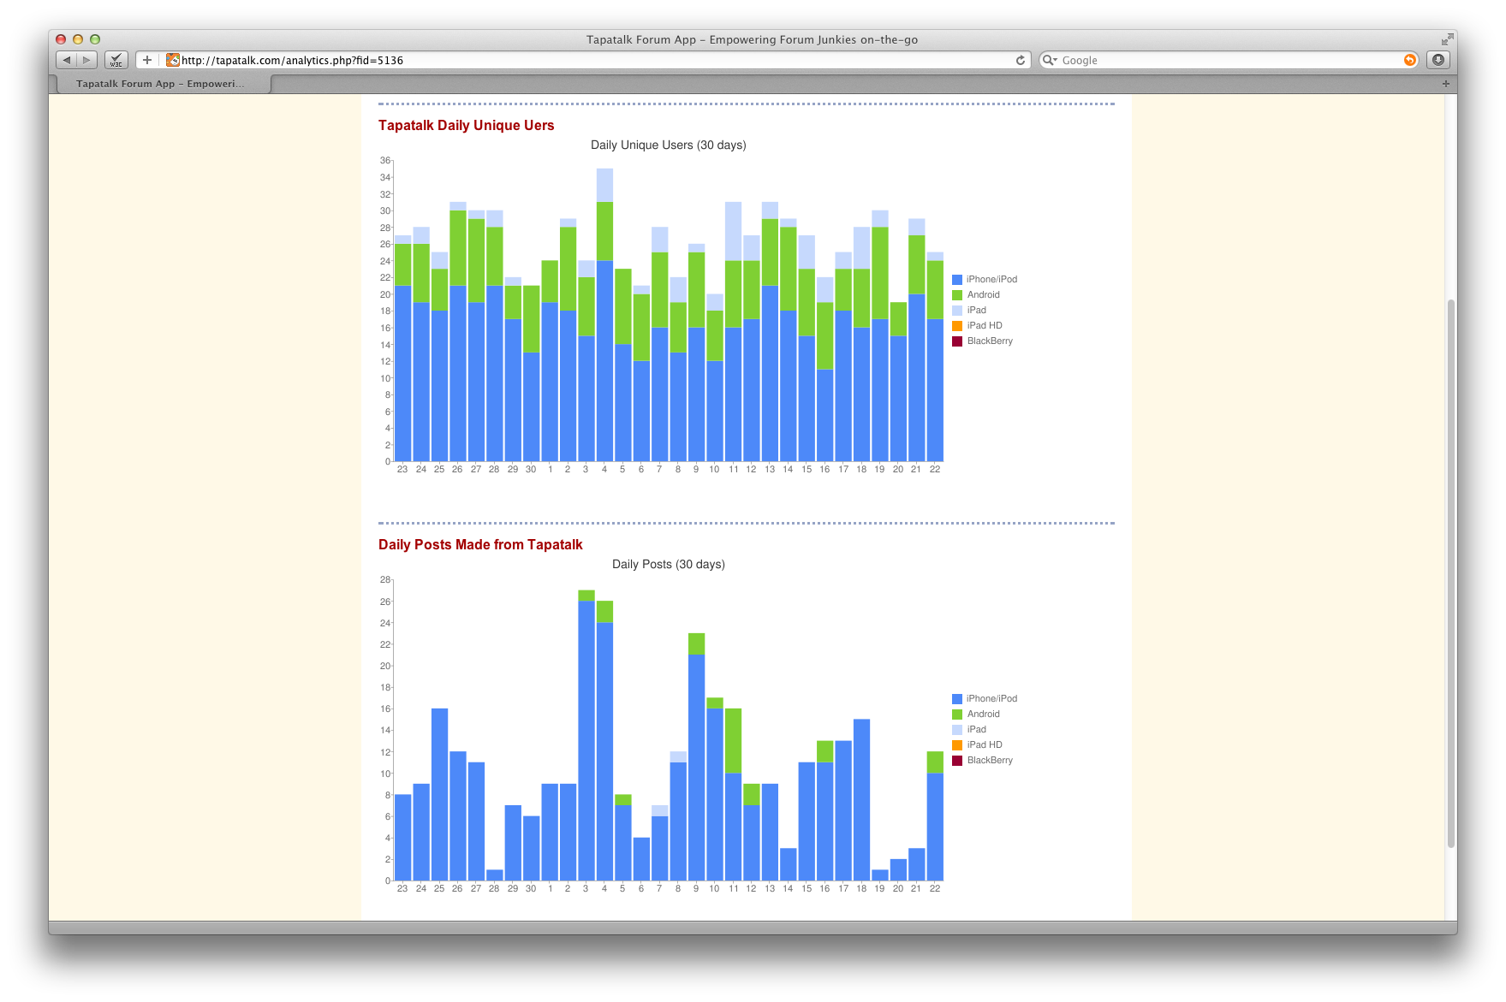This screenshot has width=1506, height=1002.
Task: Go back to the previous page
Action: point(66,60)
